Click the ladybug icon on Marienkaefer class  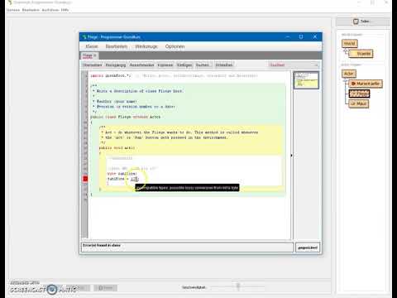[353, 84]
